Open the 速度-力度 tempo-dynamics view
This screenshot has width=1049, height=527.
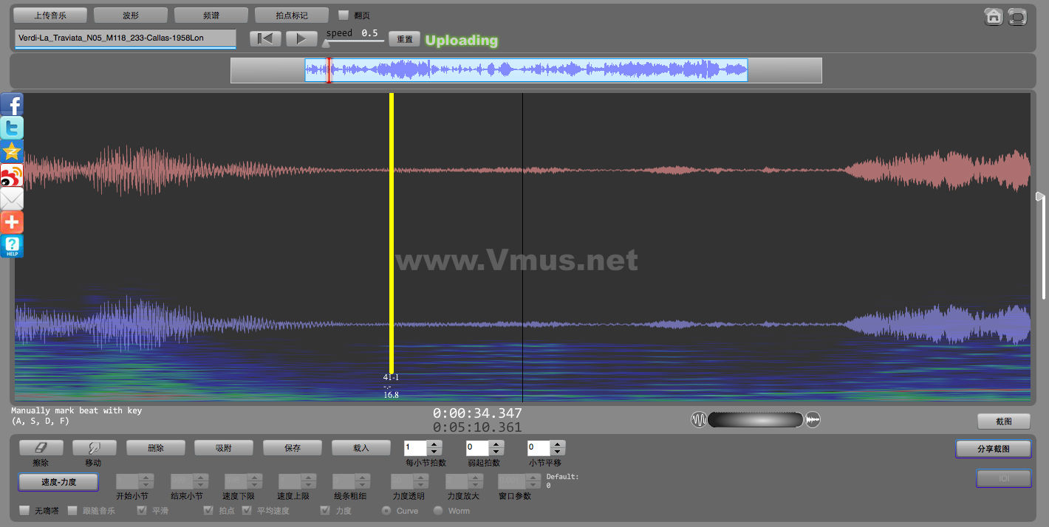58,482
